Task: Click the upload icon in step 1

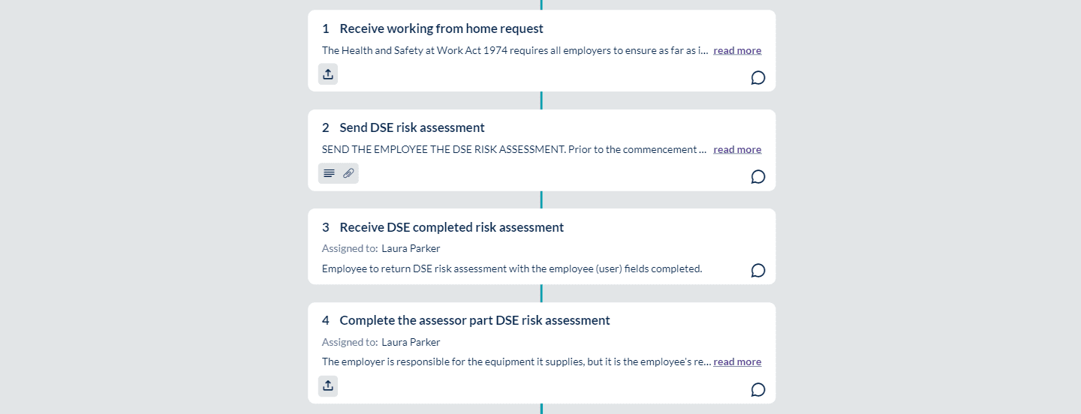Action: 328,74
